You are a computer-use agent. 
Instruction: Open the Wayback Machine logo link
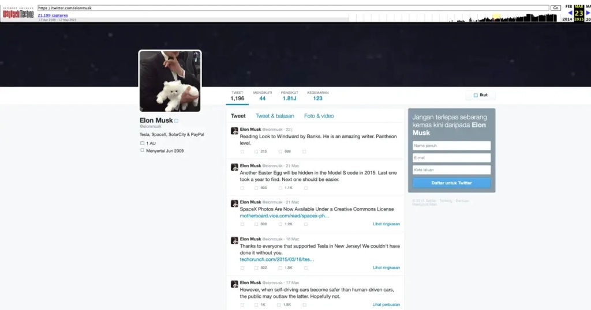coord(18,14)
